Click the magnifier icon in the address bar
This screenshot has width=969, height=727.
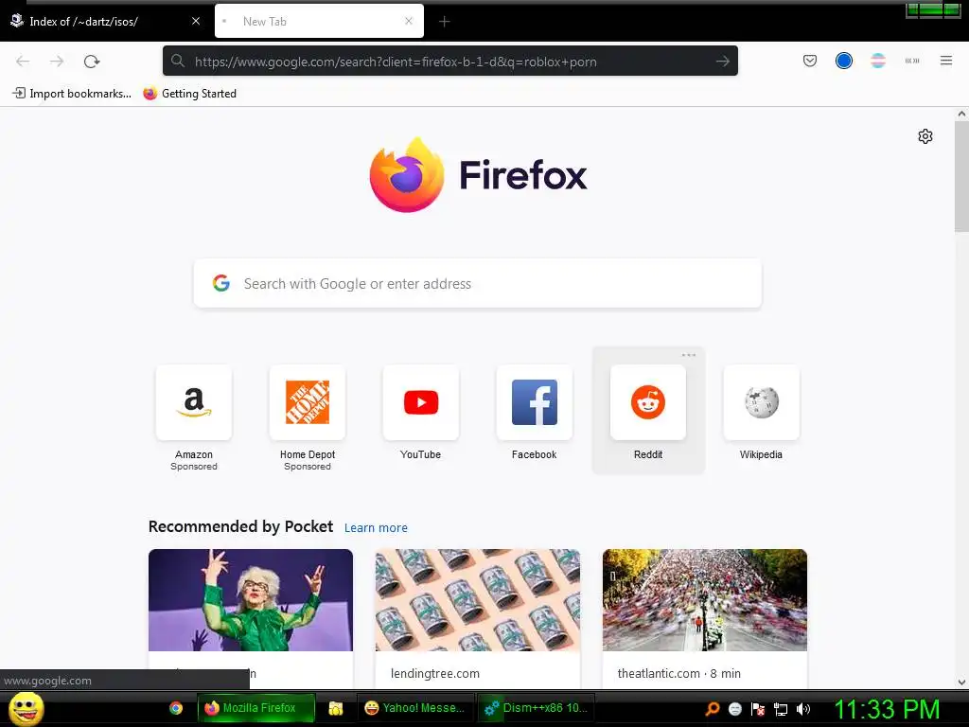pyautogui.click(x=178, y=62)
